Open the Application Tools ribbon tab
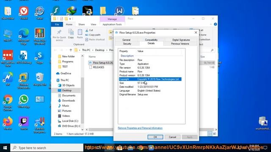The width and height of the screenshot is (271, 152). (112, 24)
